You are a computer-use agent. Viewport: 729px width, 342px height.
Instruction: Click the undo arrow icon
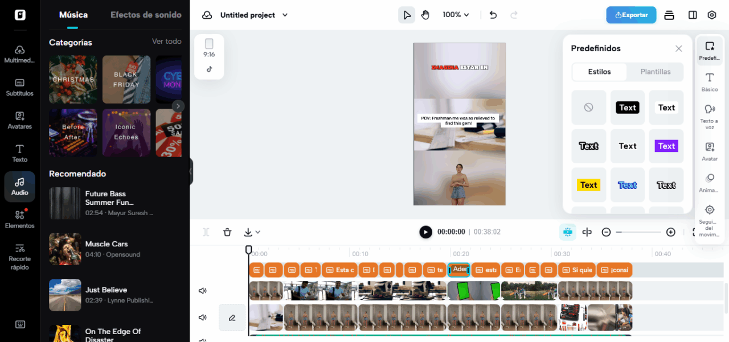493,15
